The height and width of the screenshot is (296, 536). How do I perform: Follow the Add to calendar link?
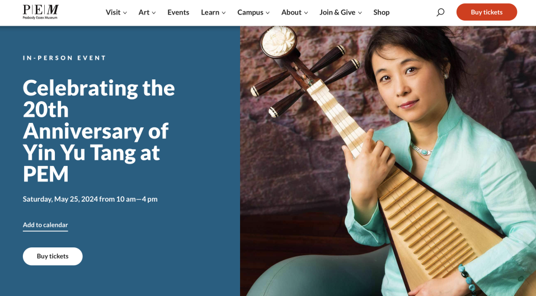click(x=45, y=225)
